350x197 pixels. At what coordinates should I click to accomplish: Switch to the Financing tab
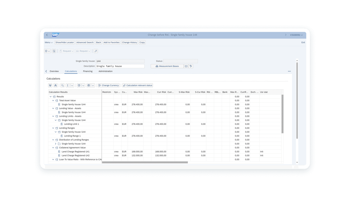point(88,71)
